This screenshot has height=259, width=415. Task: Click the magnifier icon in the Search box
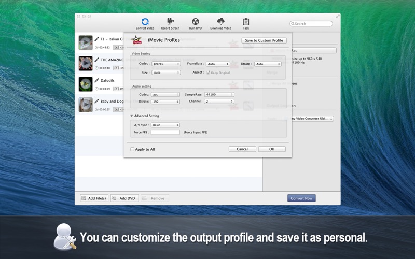(293, 23)
